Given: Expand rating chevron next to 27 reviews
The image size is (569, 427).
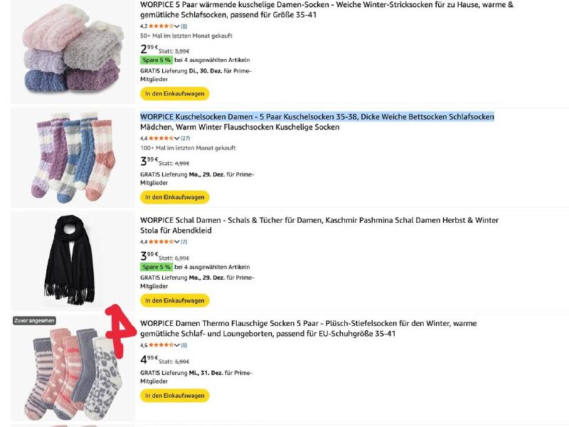Looking at the screenshot, I should [x=177, y=138].
